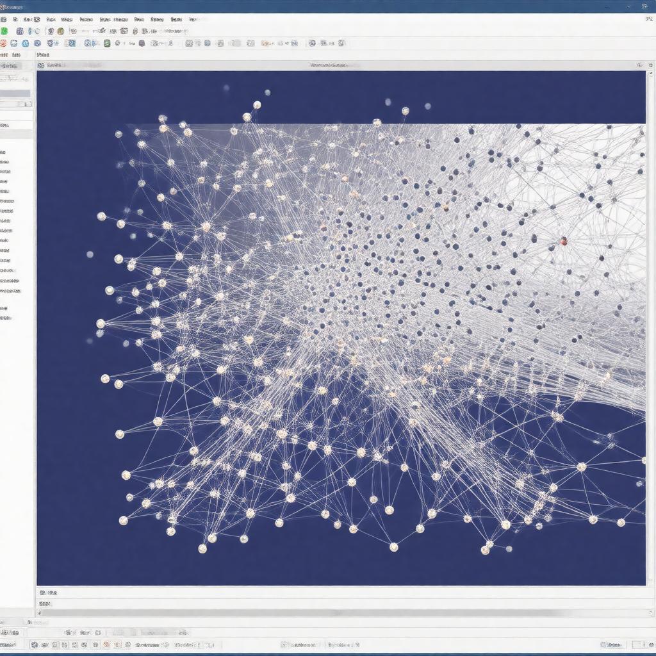
Task: Click the red node in the network graph
Action: 564,241
